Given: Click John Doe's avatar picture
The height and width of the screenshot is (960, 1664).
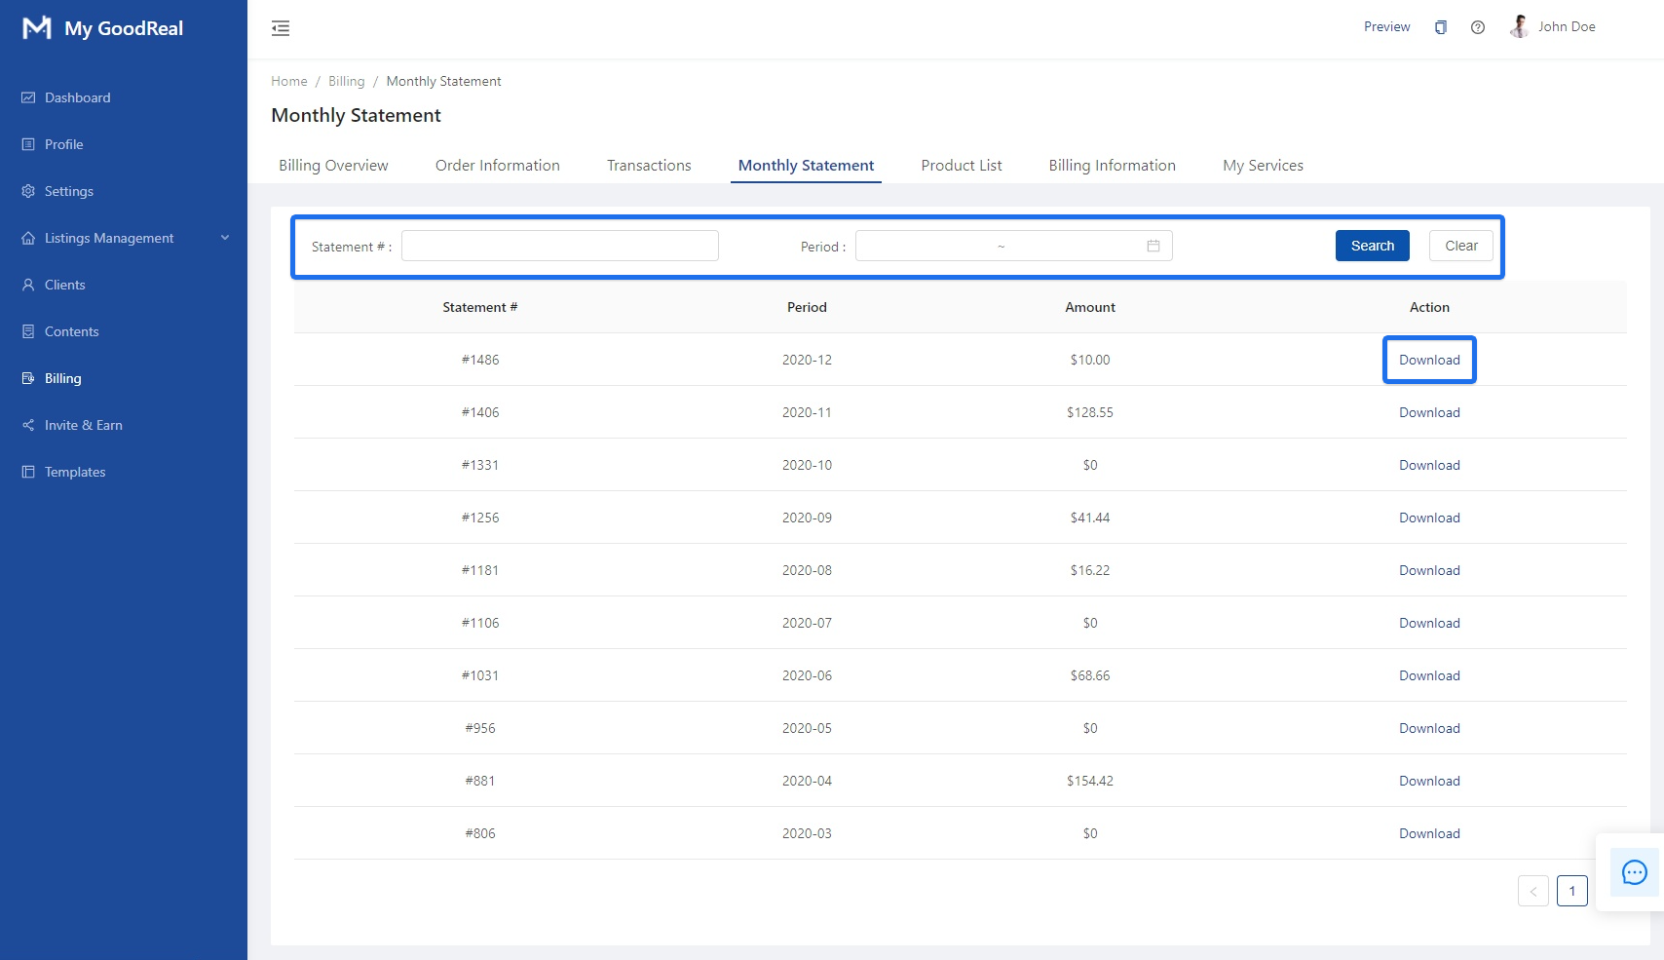Looking at the screenshot, I should 1519,27.
